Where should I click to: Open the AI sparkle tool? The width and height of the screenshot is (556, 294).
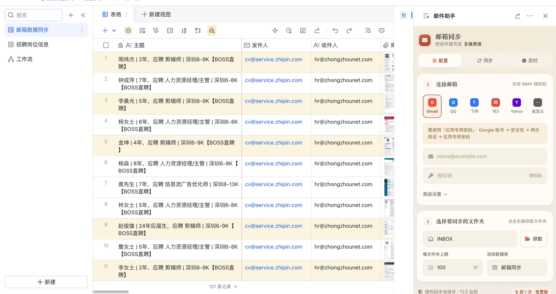point(275,31)
